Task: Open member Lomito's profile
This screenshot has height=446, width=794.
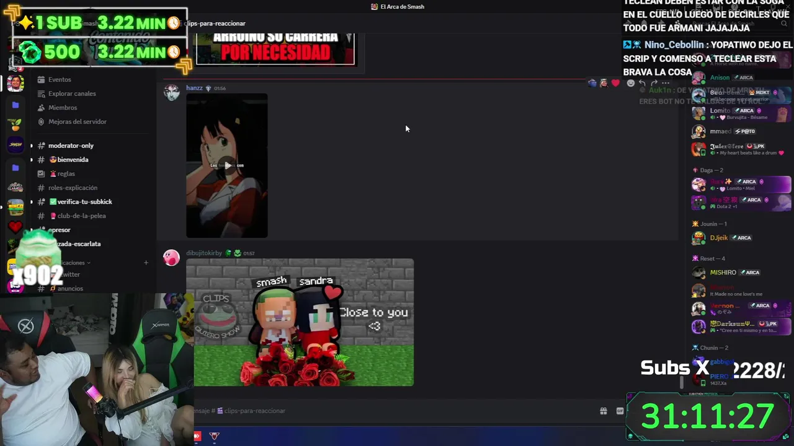Action: [741, 113]
